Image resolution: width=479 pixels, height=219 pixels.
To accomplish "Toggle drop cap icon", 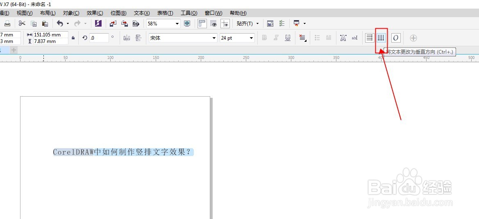I will click(x=328, y=38).
